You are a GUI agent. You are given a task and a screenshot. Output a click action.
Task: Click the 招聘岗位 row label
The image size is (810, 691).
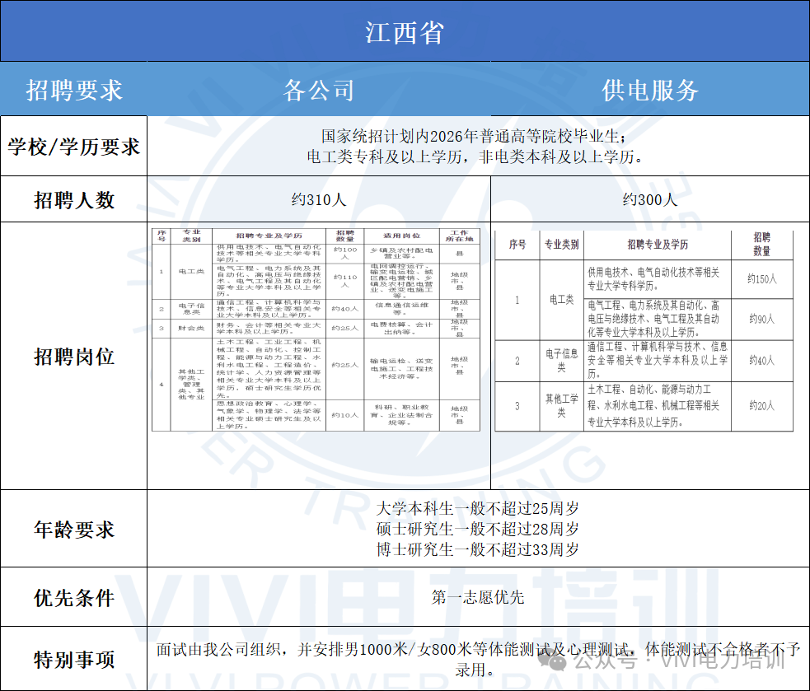click(x=73, y=356)
